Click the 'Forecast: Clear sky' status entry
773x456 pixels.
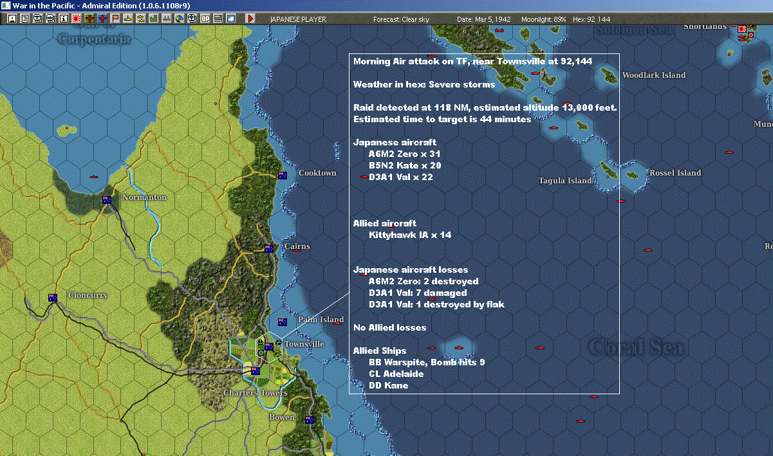(401, 19)
